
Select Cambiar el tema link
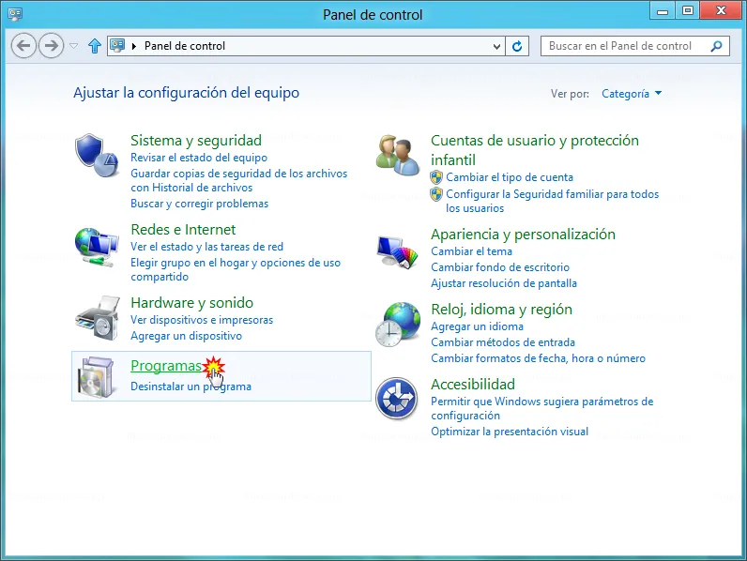(x=471, y=251)
